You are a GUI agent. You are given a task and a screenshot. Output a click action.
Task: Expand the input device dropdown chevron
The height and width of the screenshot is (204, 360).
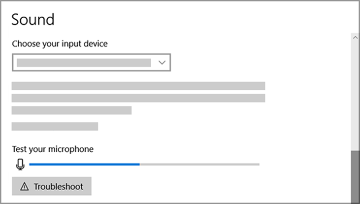point(162,63)
